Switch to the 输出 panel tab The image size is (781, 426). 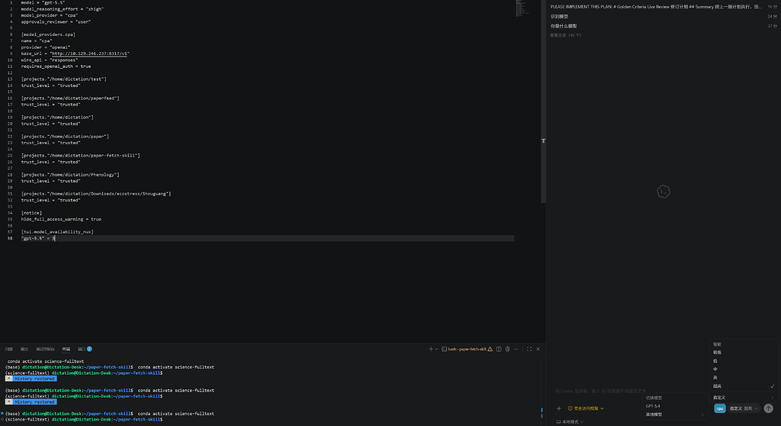click(x=24, y=349)
